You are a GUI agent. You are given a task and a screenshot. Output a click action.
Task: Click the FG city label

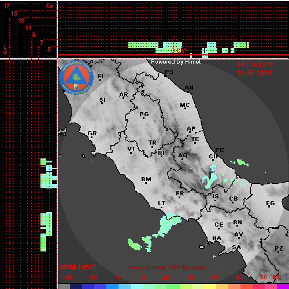pyautogui.click(x=271, y=203)
